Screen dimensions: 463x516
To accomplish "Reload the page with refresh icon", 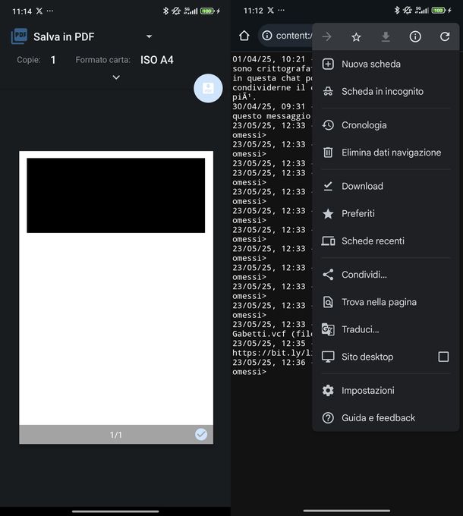I will coord(445,36).
